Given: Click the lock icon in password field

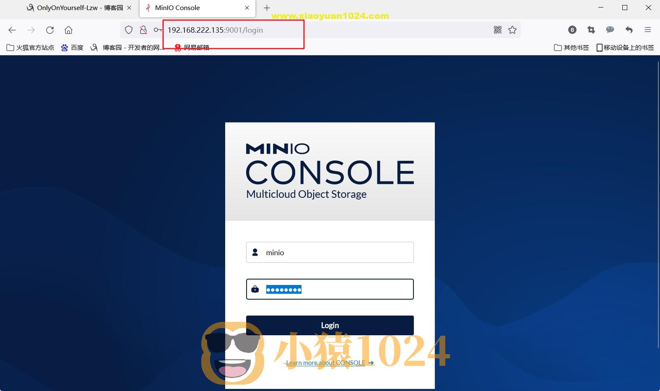Looking at the screenshot, I should pyautogui.click(x=255, y=289).
